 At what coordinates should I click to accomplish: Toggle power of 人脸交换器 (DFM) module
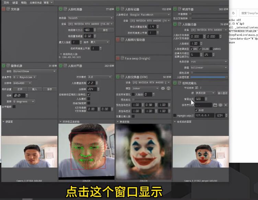click(x=118, y=77)
